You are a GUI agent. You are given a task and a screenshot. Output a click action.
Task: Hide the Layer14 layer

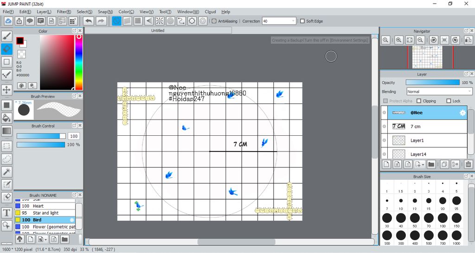pos(385,154)
